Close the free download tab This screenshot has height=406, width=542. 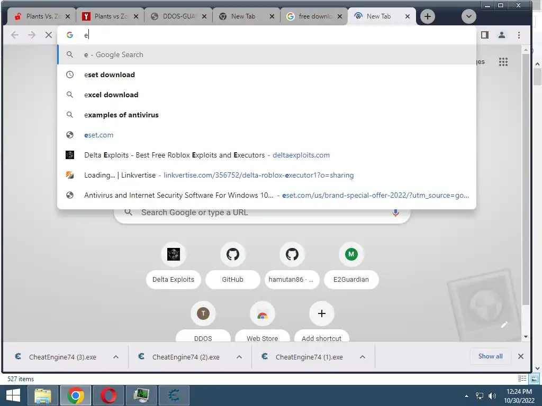340,16
